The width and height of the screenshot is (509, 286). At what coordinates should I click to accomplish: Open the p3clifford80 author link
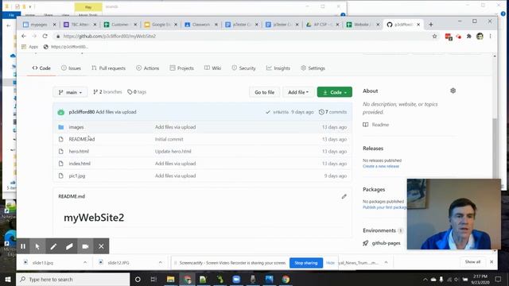coord(81,112)
